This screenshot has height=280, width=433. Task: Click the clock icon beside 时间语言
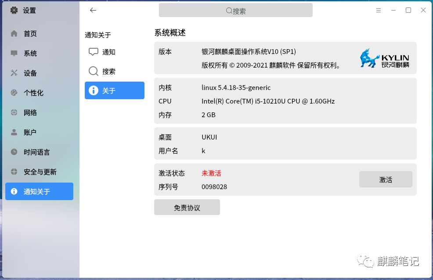click(x=14, y=152)
